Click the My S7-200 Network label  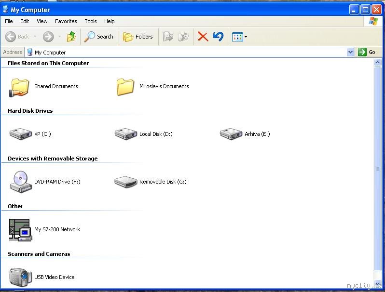57,229
